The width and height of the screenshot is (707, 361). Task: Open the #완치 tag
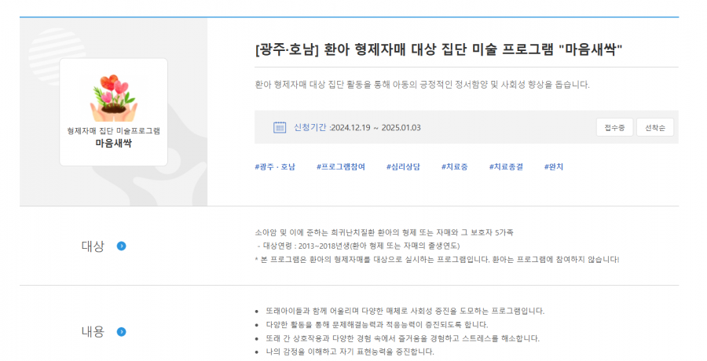point(554,166)
